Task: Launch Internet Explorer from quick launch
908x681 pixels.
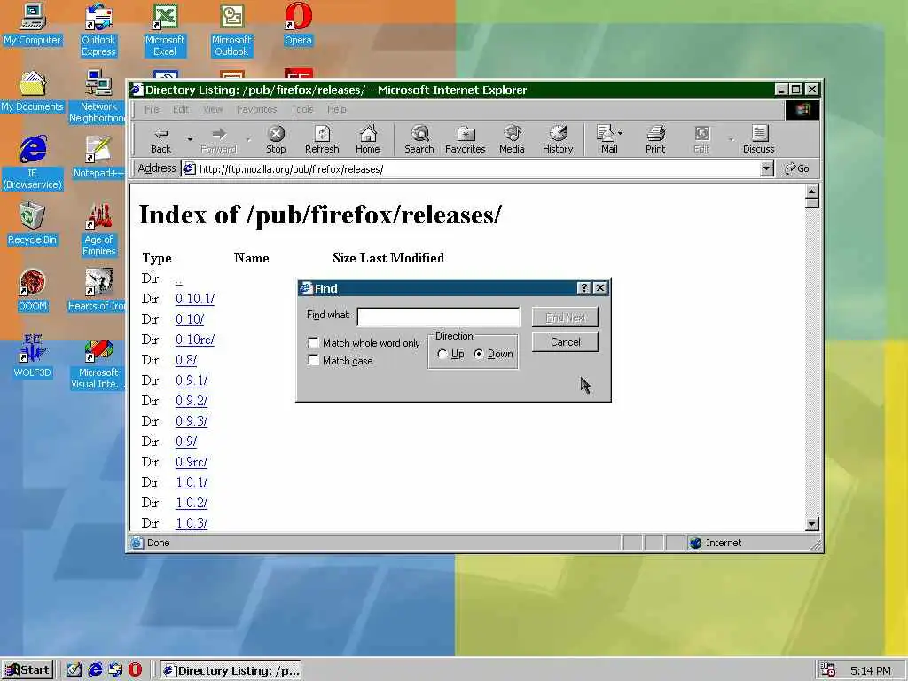Action: 95,669
